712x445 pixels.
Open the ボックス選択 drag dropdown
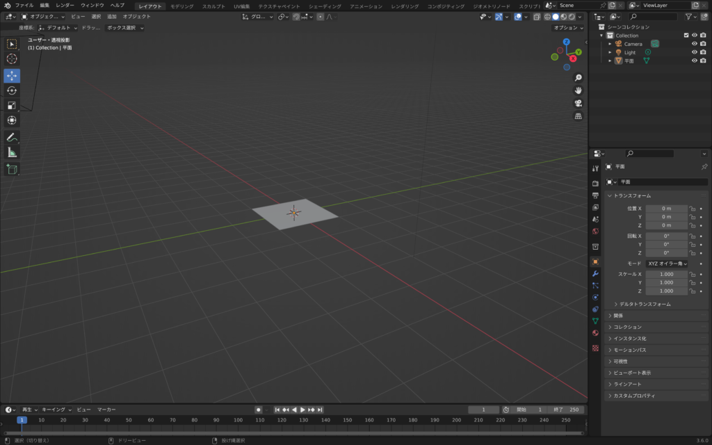125,28
